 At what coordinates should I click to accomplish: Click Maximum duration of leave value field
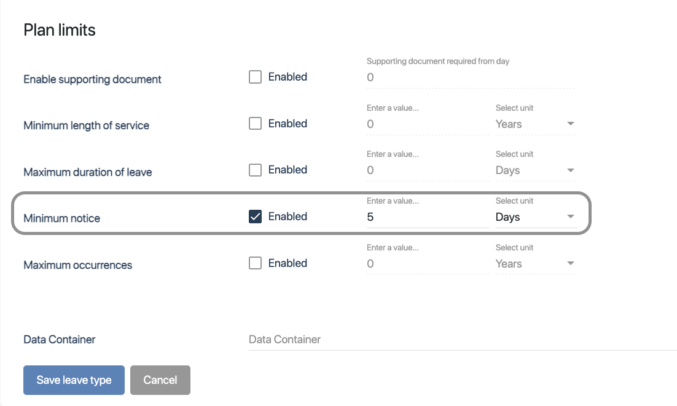tap(428, 170)
